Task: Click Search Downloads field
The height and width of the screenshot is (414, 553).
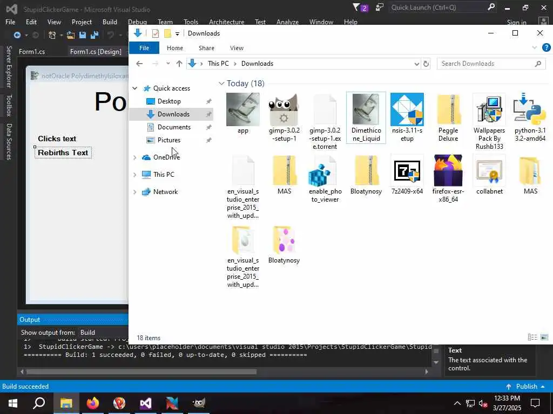Action: coord(491,64)
